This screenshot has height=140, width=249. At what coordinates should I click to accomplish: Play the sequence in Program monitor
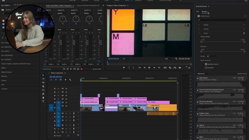(x=149, y=68)
